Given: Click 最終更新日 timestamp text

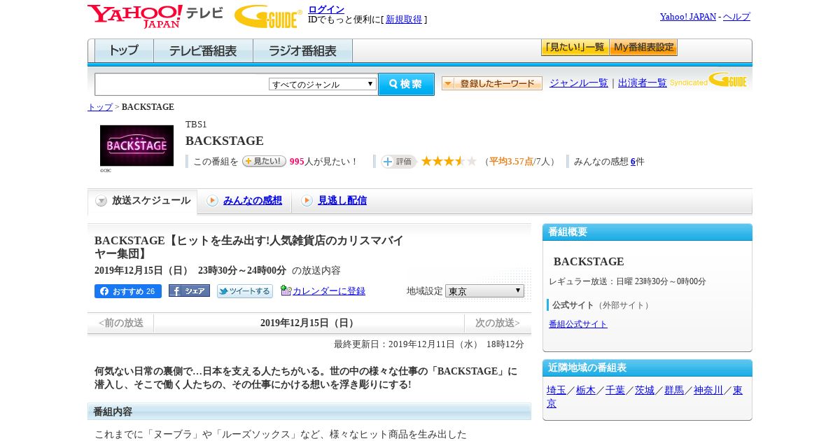Looking at the screenshot, I should coord(429,344).
